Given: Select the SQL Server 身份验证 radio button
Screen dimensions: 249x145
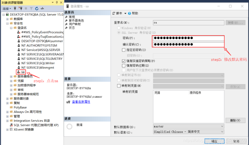Looking at the screenshot, I should [x=119, y=33].
